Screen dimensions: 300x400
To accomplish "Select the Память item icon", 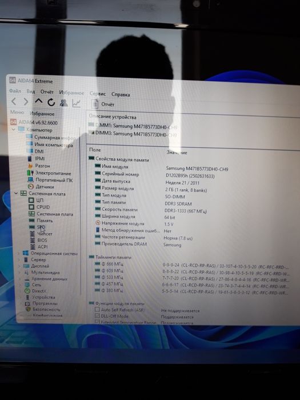I will coord(32,220).
